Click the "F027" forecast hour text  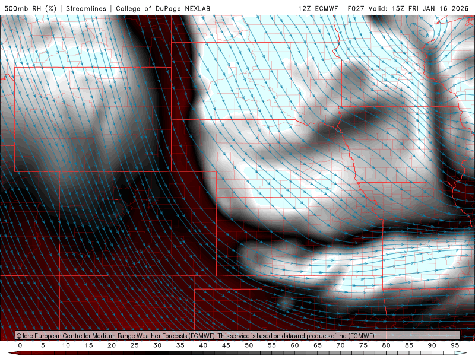pyautogui.click(x=356, y=8)
